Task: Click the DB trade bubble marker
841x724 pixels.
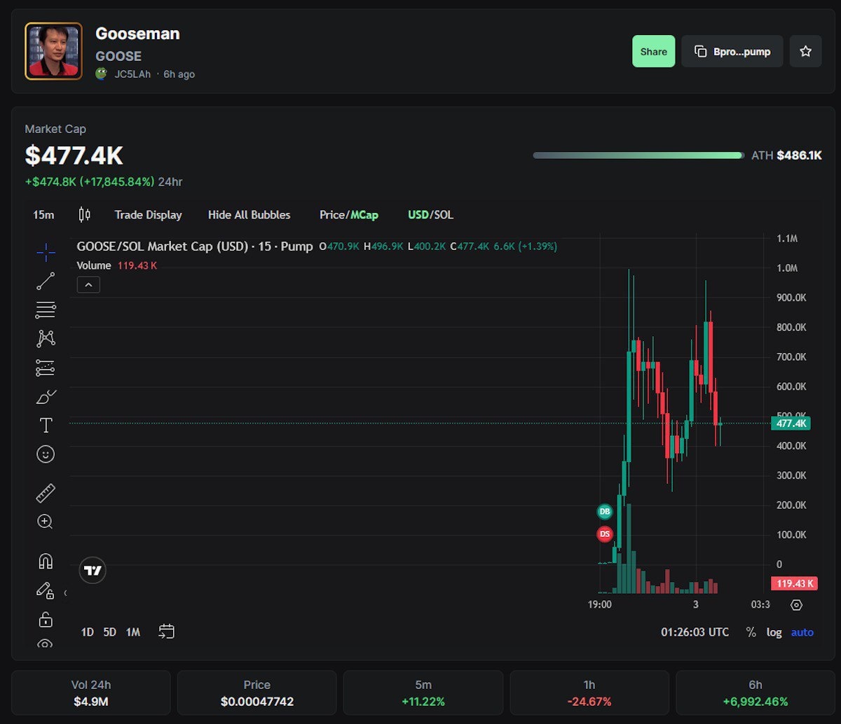Action: [604, 512]
